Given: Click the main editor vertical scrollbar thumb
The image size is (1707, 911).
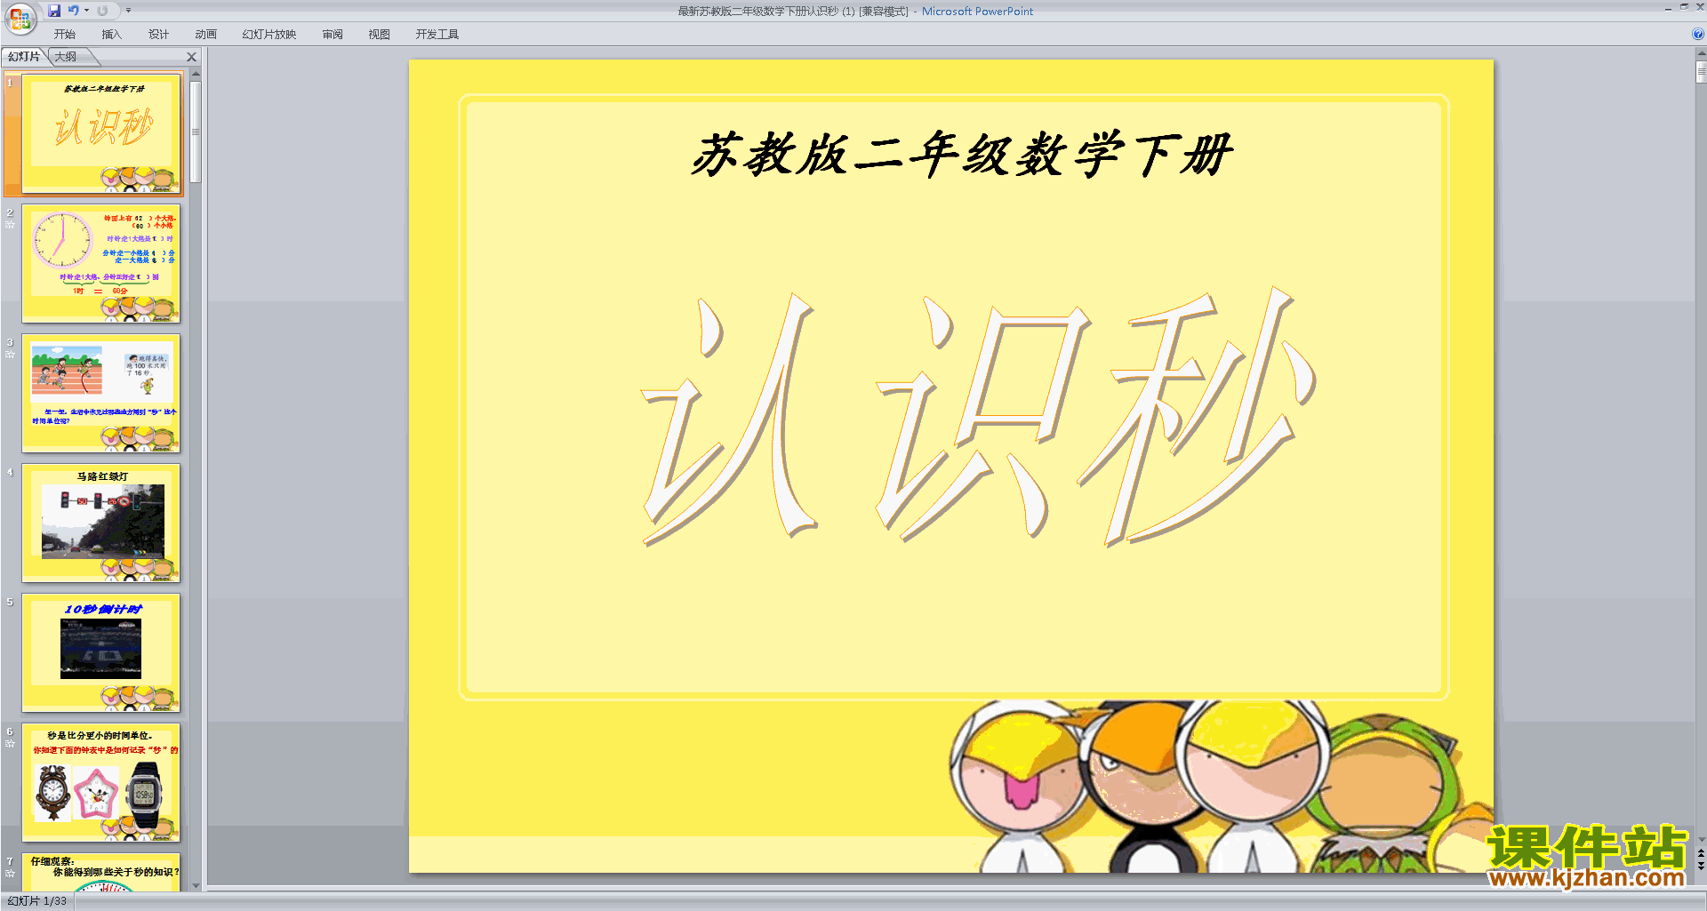Looking at the screenshot, I should click(x=1701, y=71).
